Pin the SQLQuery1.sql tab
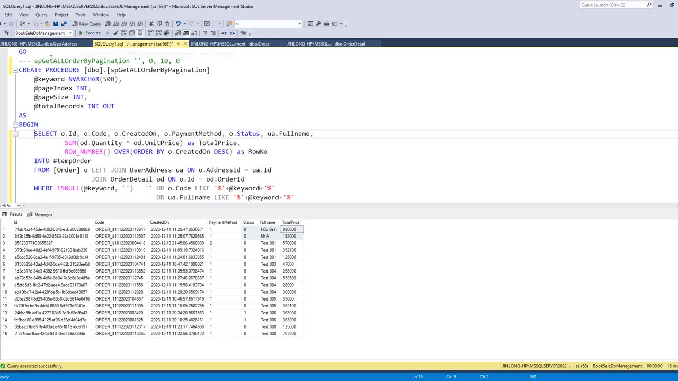This screenshot has height=381, width=678. [x=179, y=44]
